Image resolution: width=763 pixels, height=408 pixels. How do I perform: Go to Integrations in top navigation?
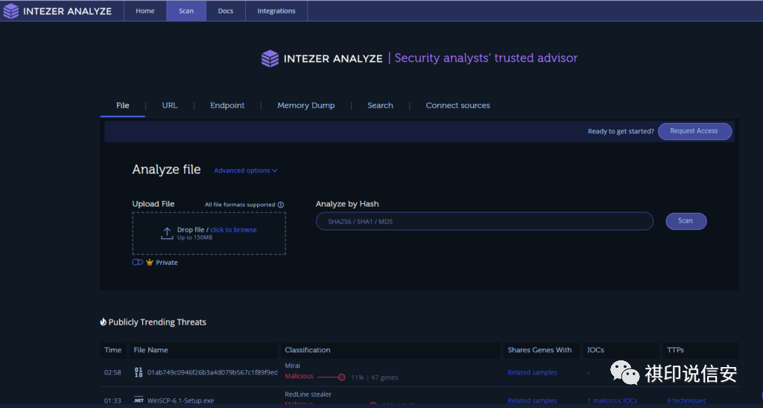(x=276, y=11)
